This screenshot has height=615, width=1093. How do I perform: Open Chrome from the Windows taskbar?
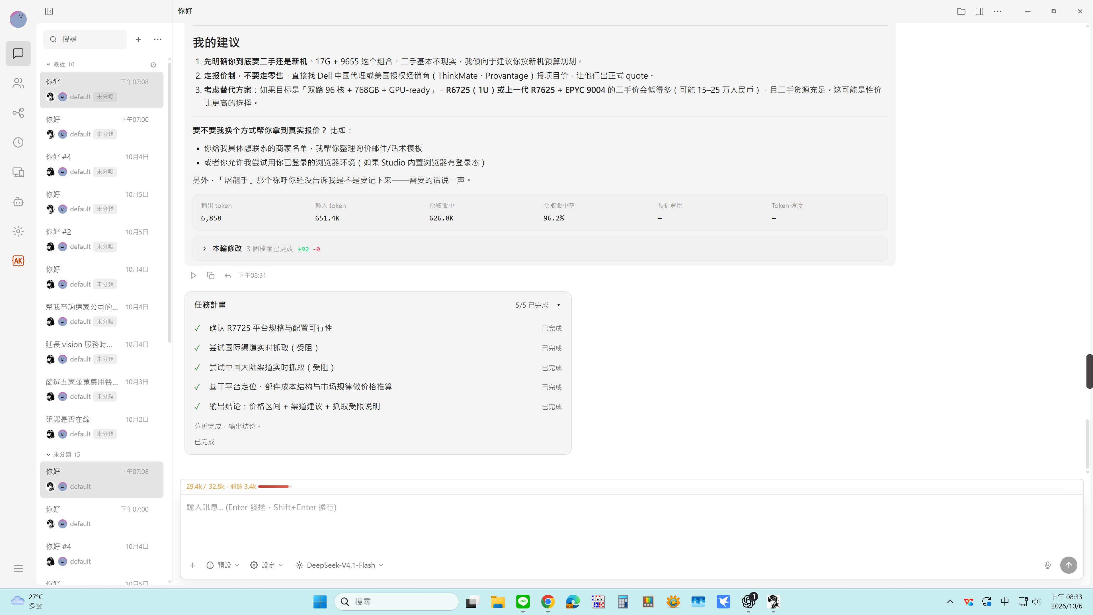click(x=548, y=602)
